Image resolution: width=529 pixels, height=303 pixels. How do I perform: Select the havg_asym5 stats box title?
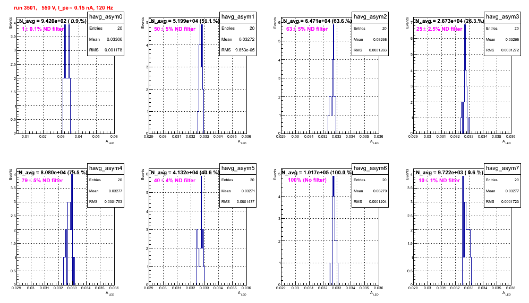(238, 168)
